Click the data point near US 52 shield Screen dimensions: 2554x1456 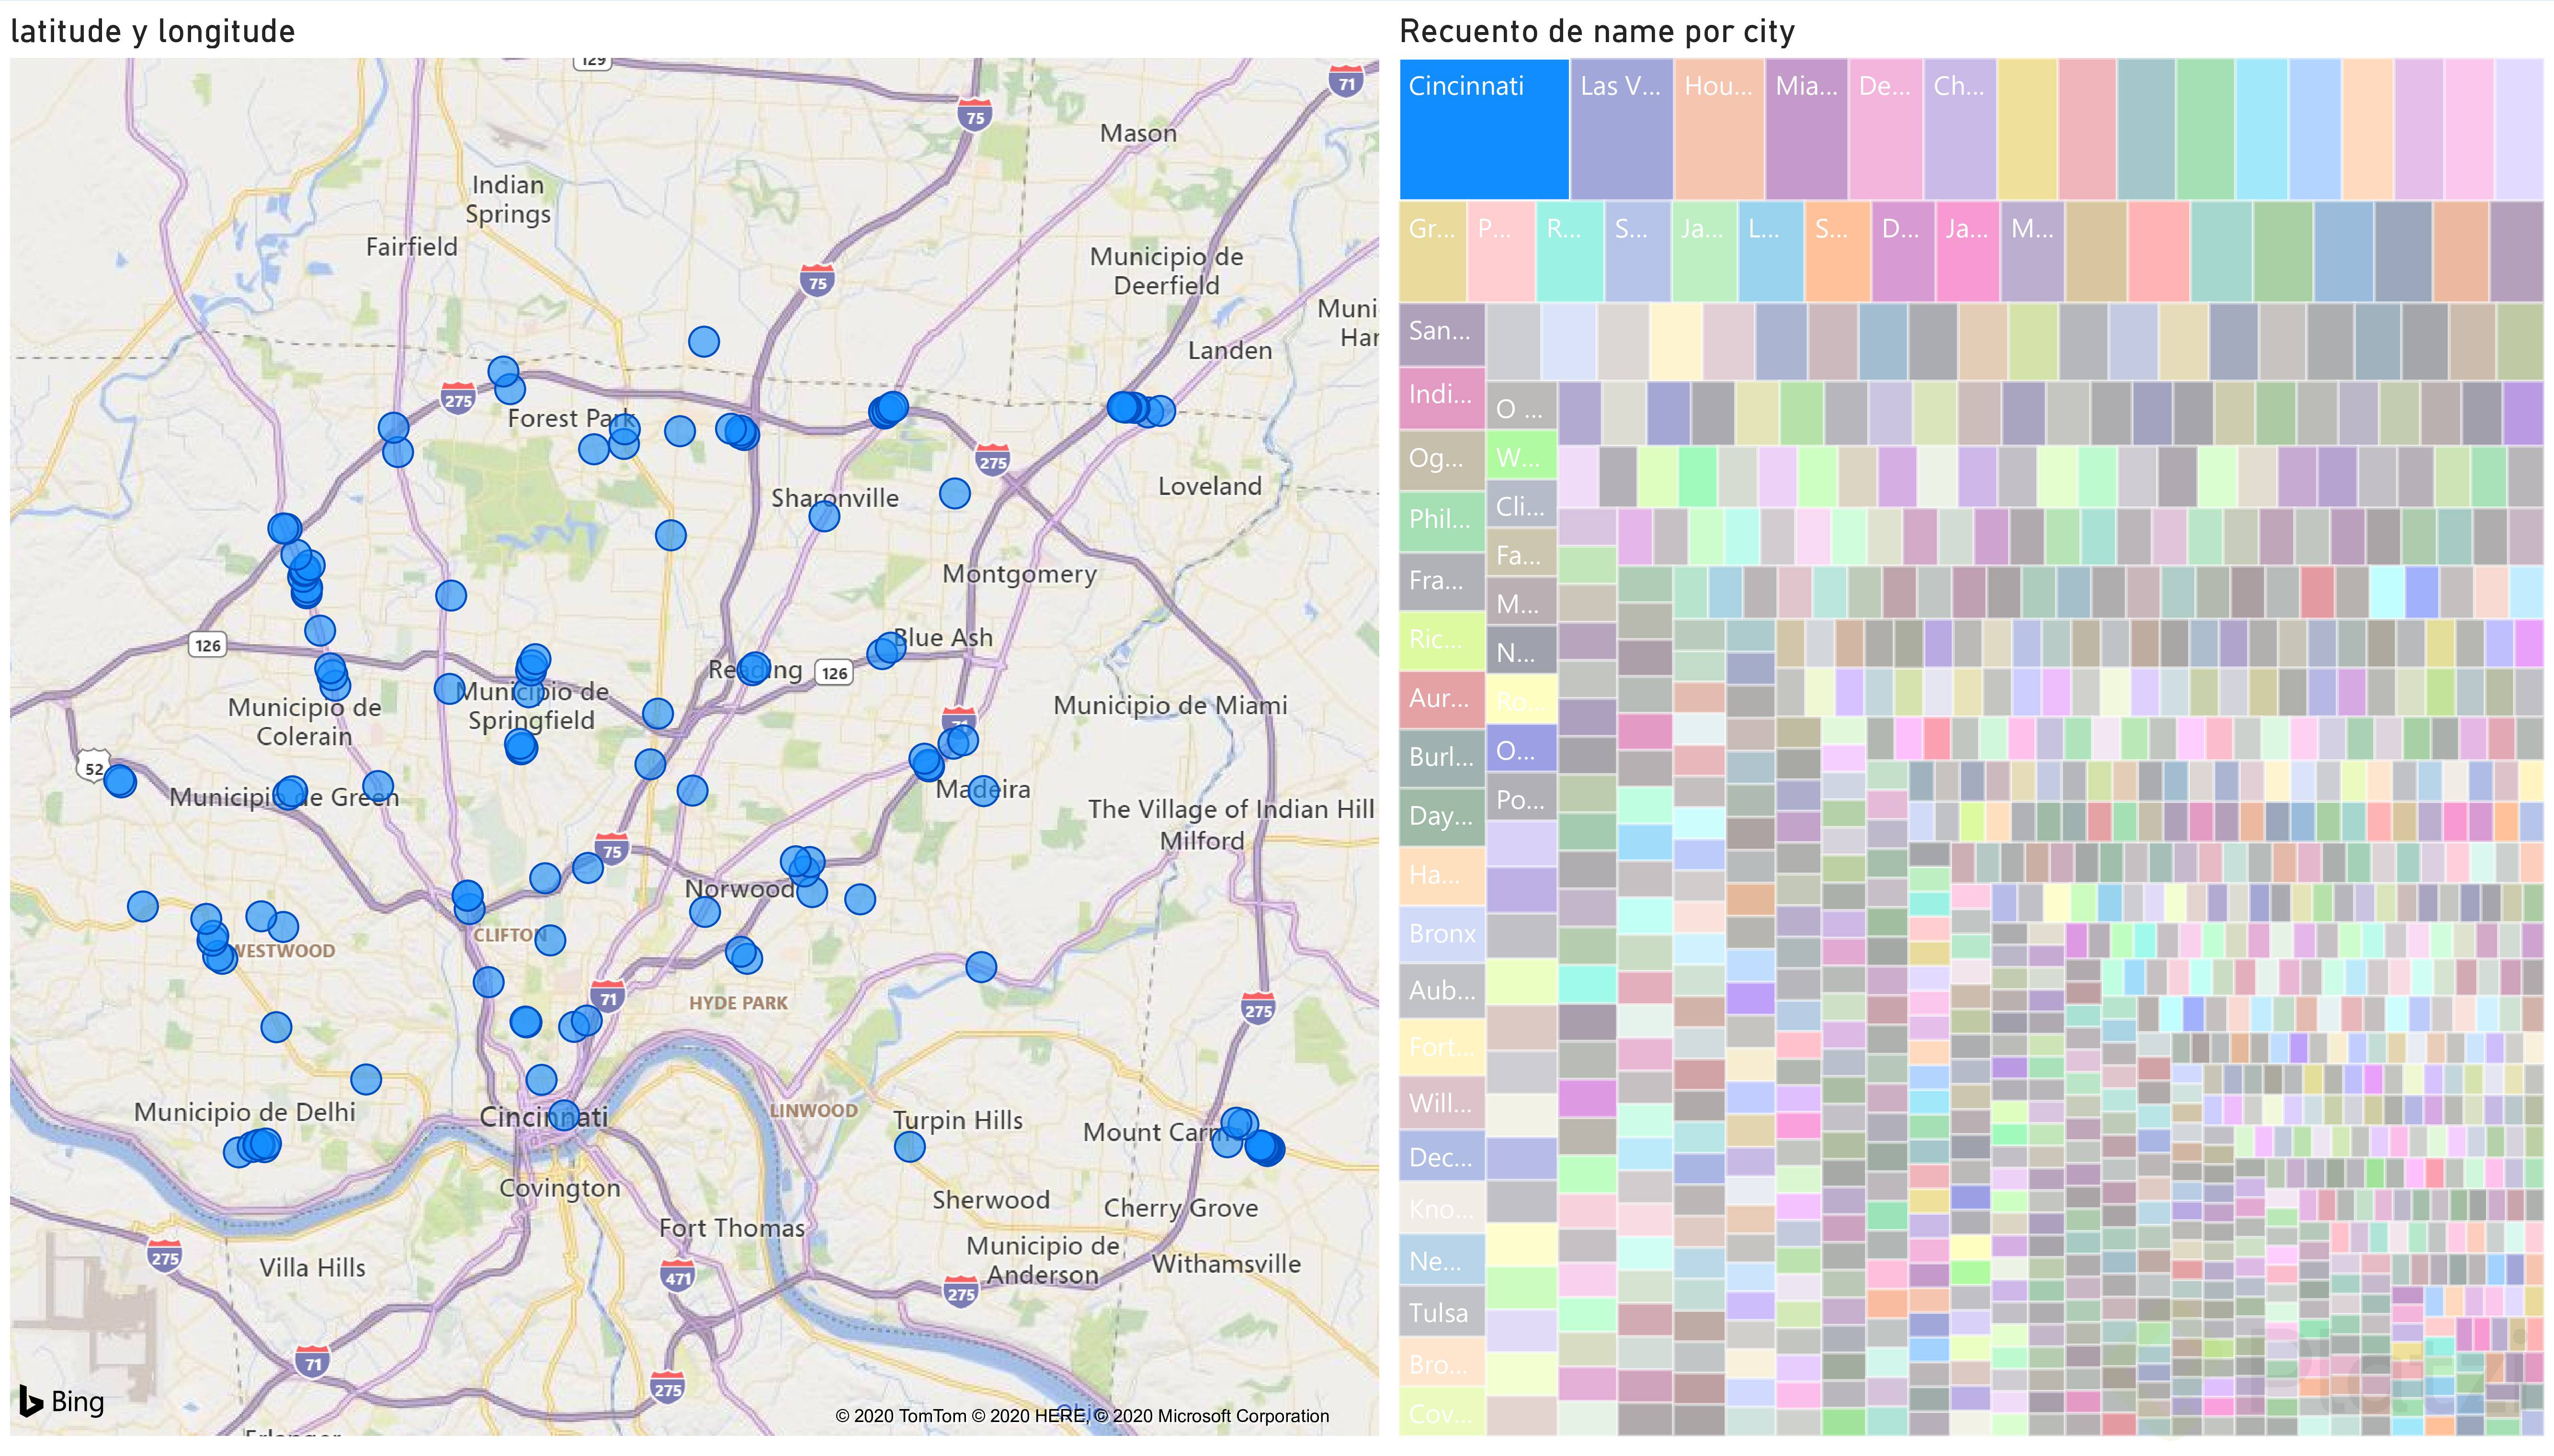pos(120,780)
